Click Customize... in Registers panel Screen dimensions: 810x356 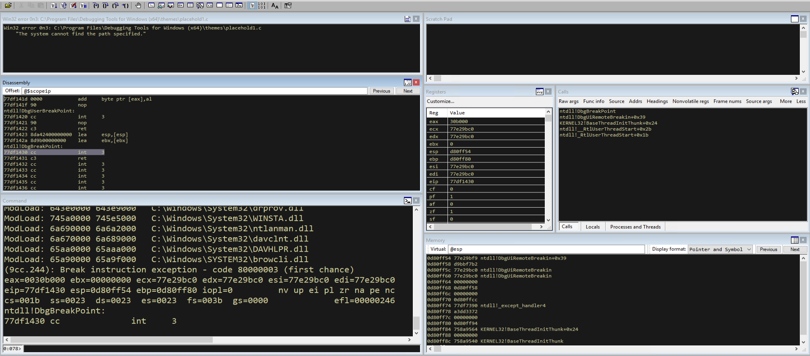click(440, 101)
